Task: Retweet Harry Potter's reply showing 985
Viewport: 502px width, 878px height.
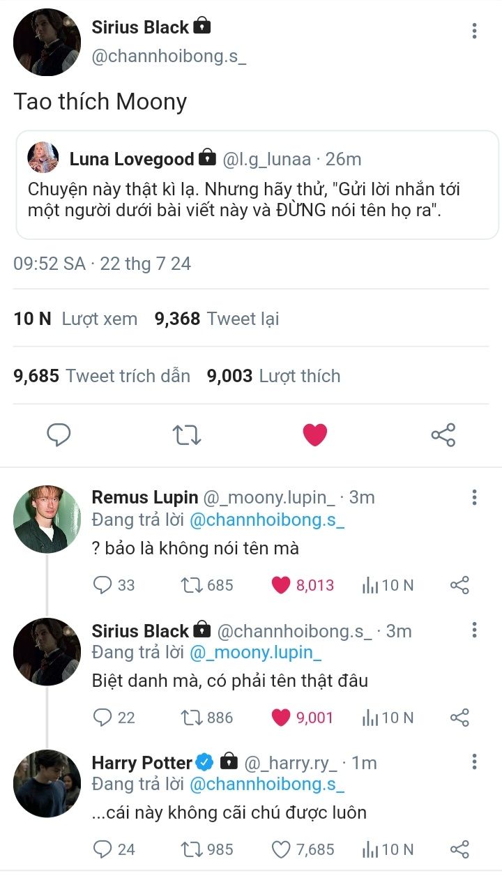Action: (x=207, y=849)
